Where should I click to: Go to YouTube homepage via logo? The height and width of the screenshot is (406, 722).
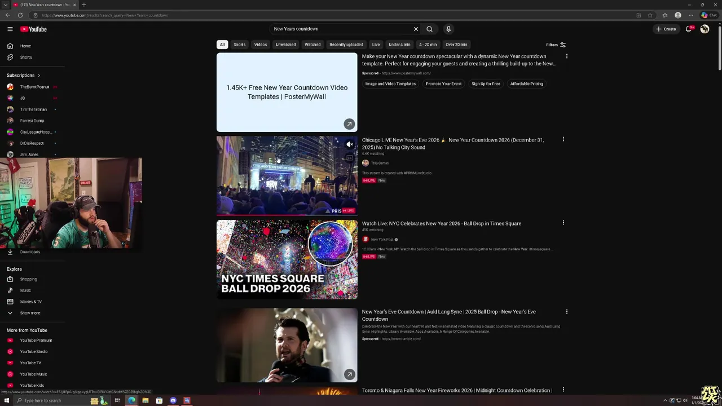pos(33,29)
